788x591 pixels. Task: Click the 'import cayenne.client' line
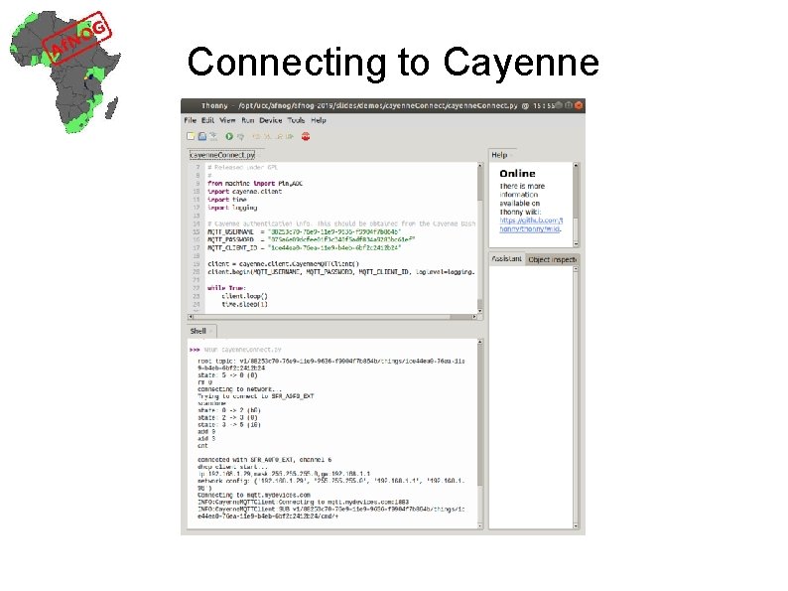click(x=245, y=192)
